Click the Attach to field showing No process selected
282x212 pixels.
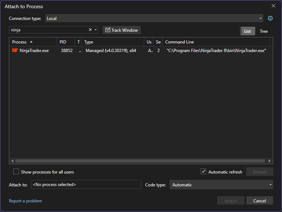[86, 185]
